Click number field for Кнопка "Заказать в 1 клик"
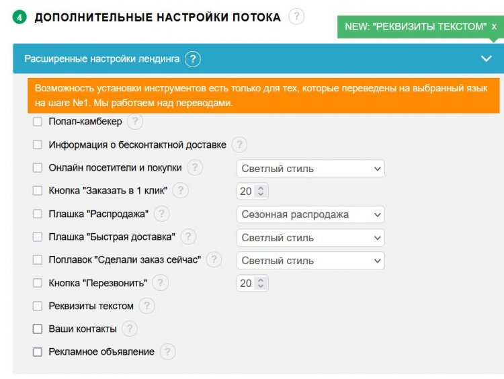Screen dimensions: 504x379 click(x=252, y=192)
